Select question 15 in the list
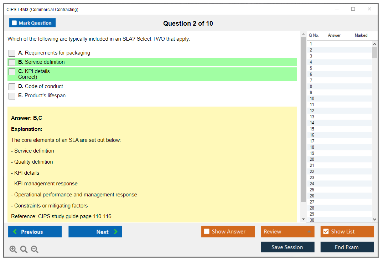The image size is (383, 262). (x=312, y=129)
